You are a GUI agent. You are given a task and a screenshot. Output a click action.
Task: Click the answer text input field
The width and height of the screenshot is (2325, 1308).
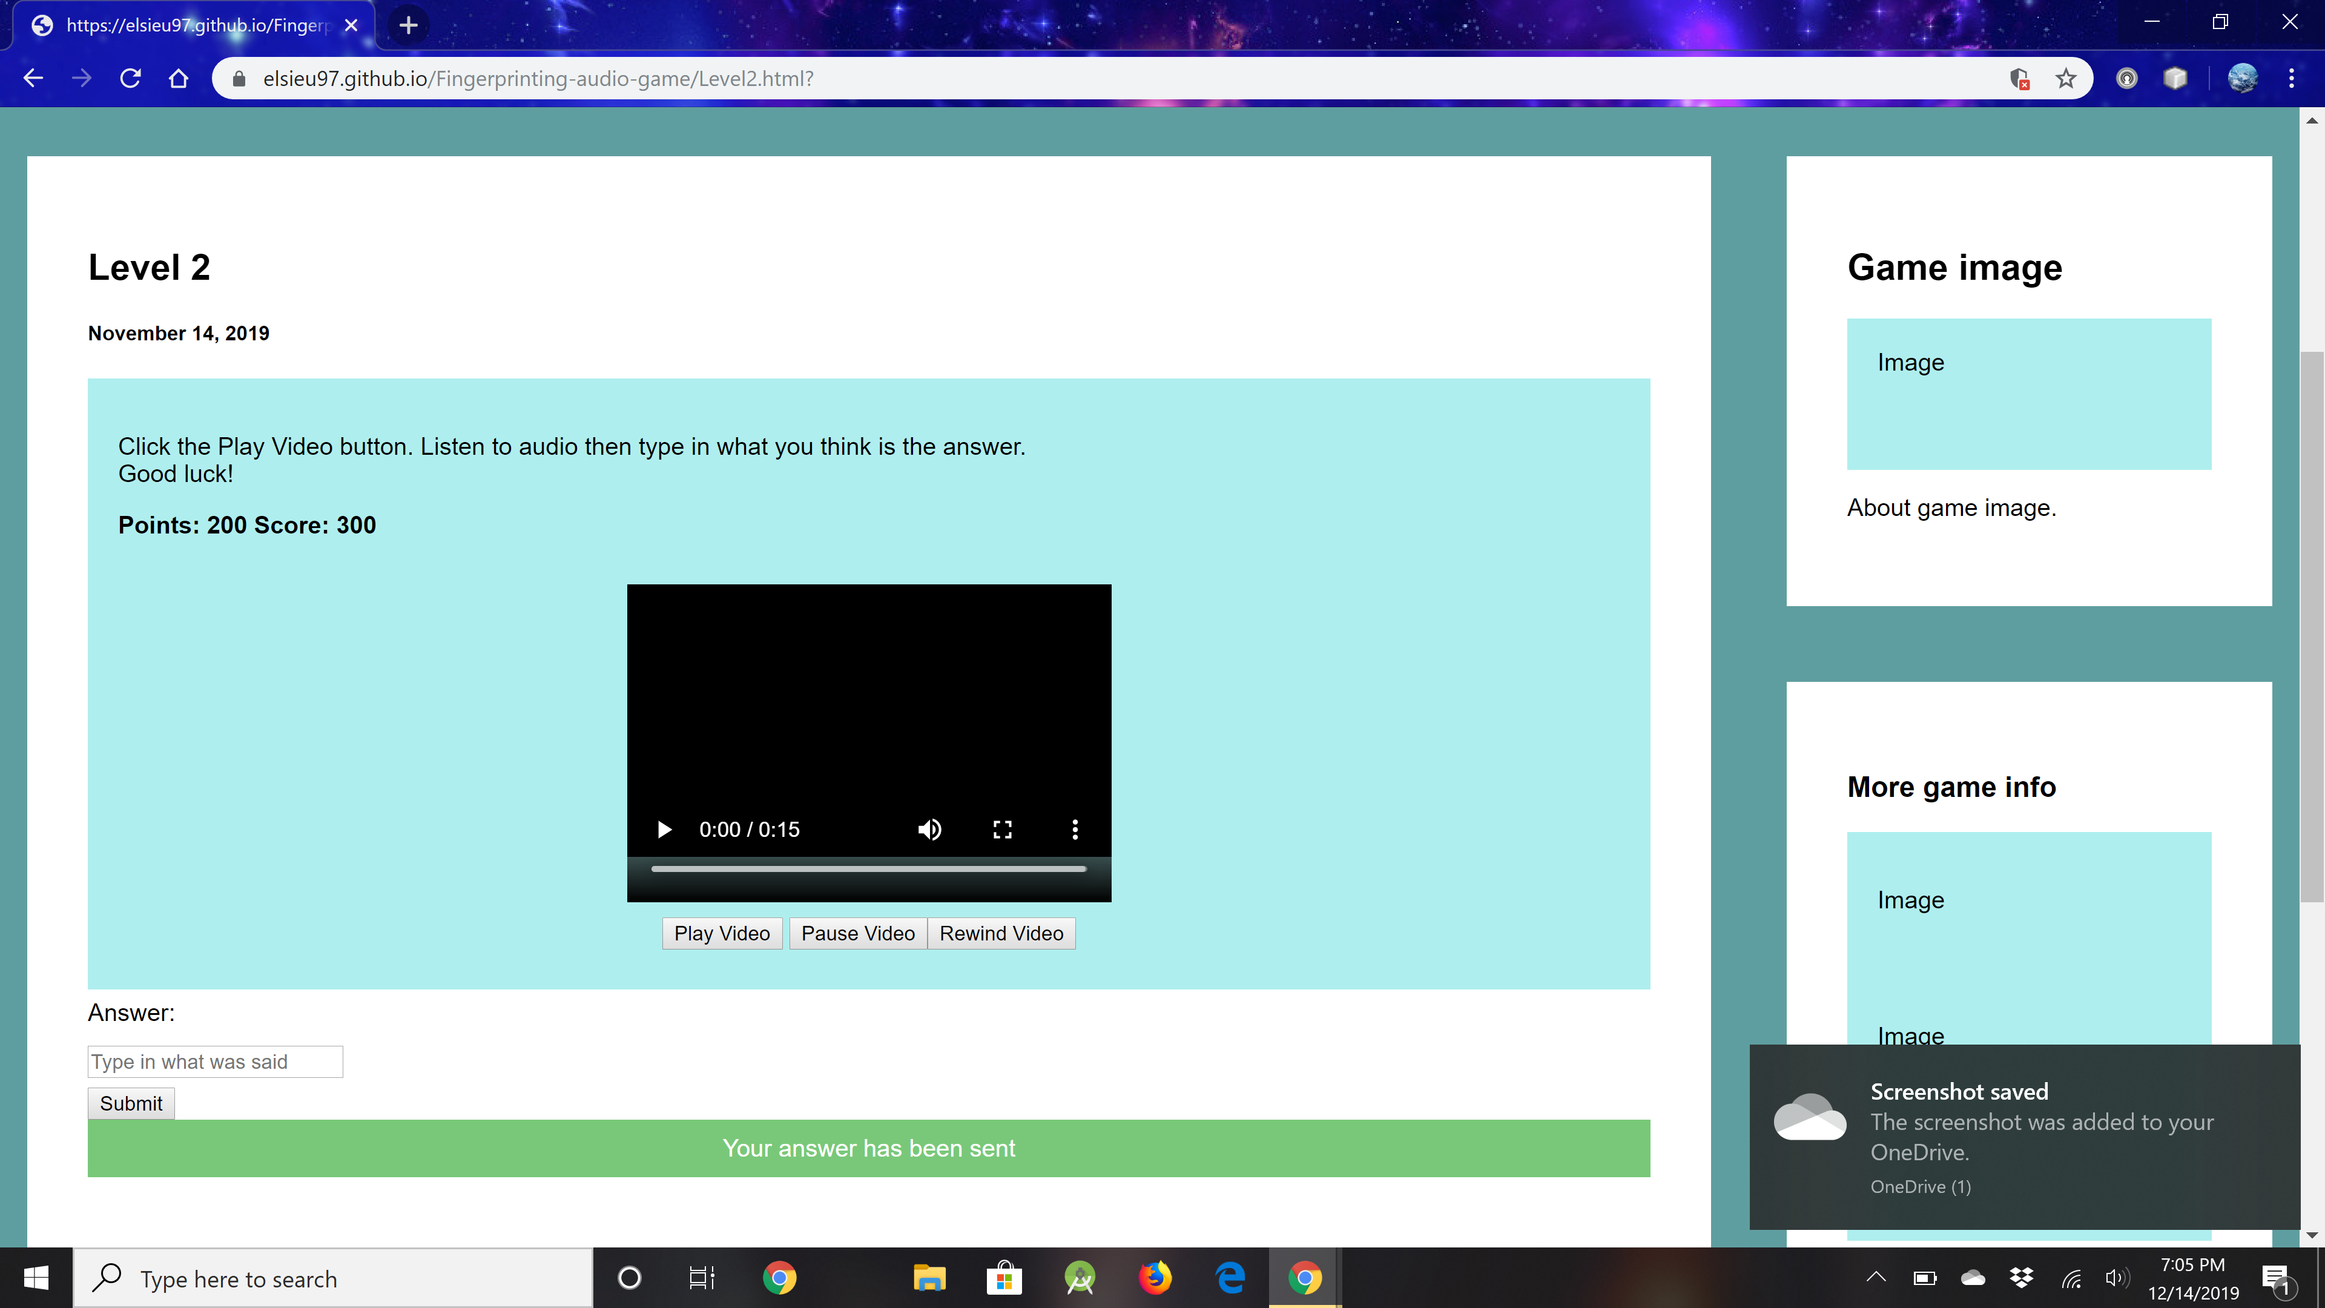coord(215,1062)
